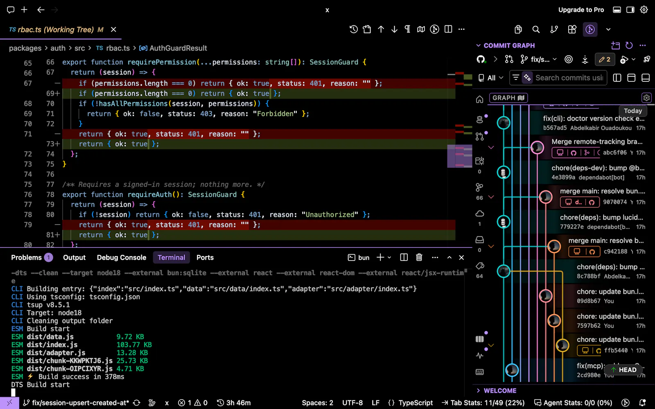
Task: Refresh the commit graph
Action: 629,45
